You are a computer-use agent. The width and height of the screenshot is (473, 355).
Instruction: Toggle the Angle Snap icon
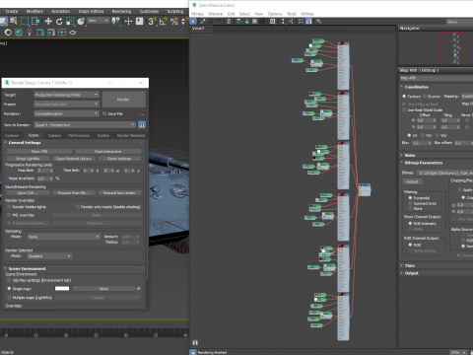click(x=163, y=22)
